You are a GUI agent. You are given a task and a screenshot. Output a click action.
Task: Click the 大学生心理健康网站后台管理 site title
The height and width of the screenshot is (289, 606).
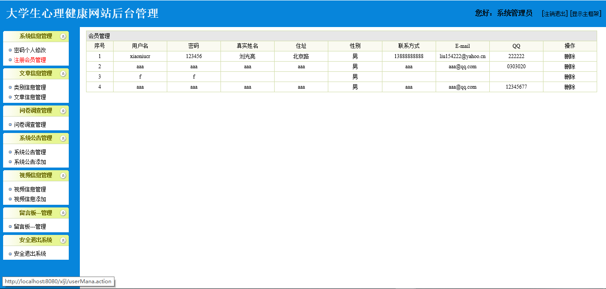pyautogui.click(x=82, y=13)
